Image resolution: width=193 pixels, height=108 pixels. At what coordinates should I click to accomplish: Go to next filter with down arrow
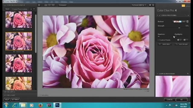[x=34, y=9]
